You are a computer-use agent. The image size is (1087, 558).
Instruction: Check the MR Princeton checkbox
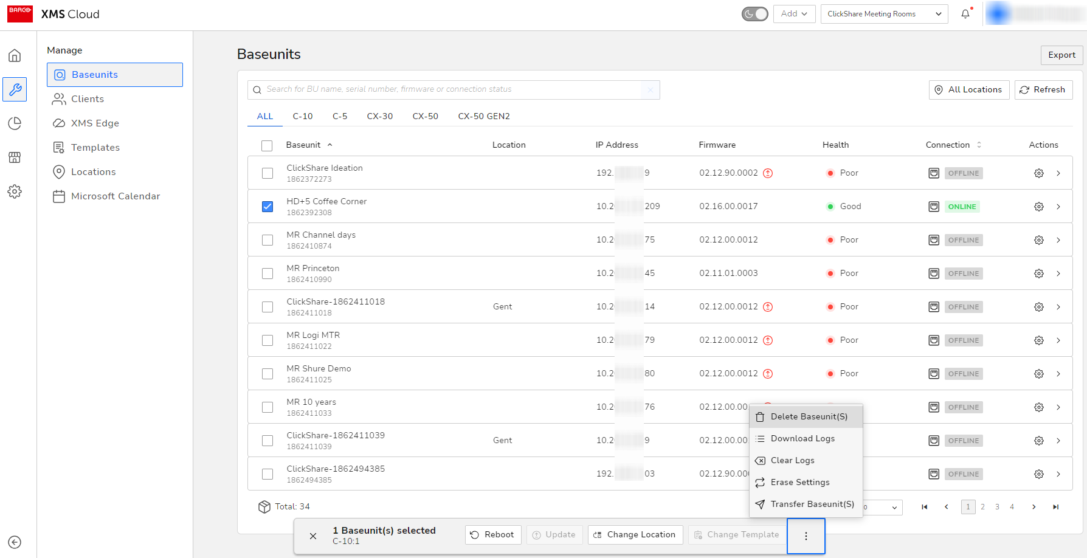[x=267, y=274]
